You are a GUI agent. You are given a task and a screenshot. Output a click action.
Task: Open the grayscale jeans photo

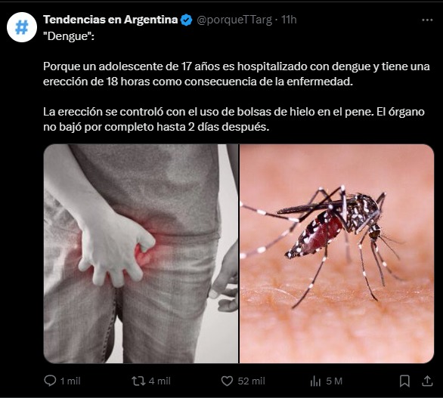[141, 254]
